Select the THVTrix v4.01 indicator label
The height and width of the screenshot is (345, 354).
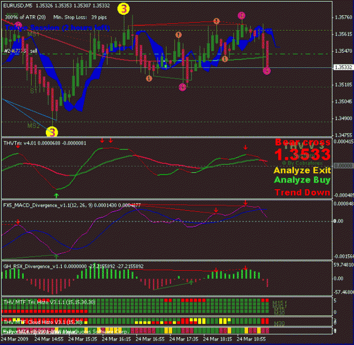45,143
